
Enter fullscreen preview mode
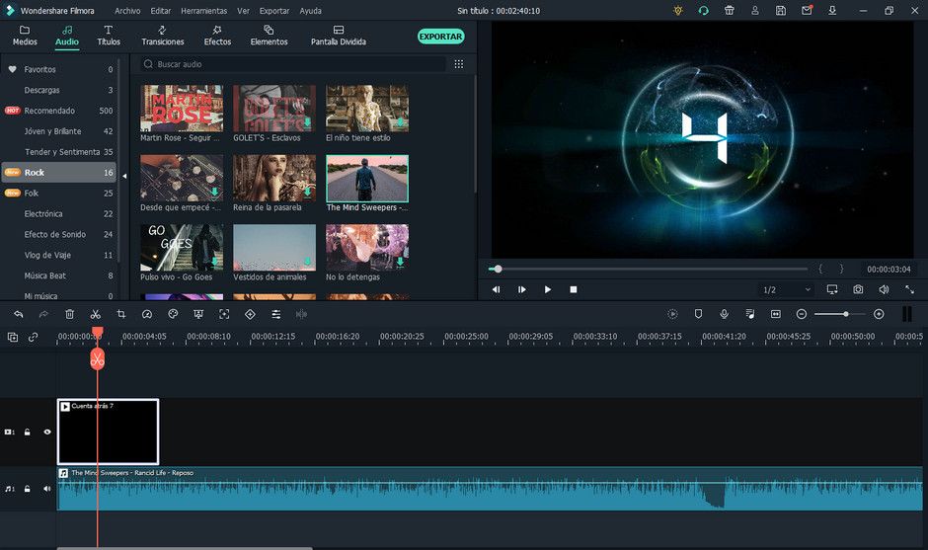tap(909, 289)
